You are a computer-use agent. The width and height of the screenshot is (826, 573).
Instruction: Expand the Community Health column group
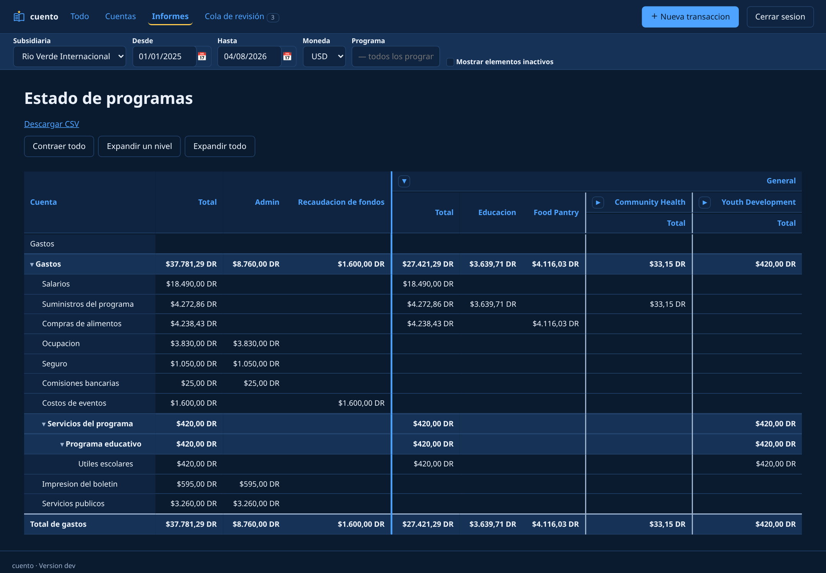point(598,202)
